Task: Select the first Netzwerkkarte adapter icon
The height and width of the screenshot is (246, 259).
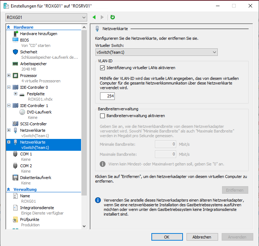Action: tap(15, 130)
